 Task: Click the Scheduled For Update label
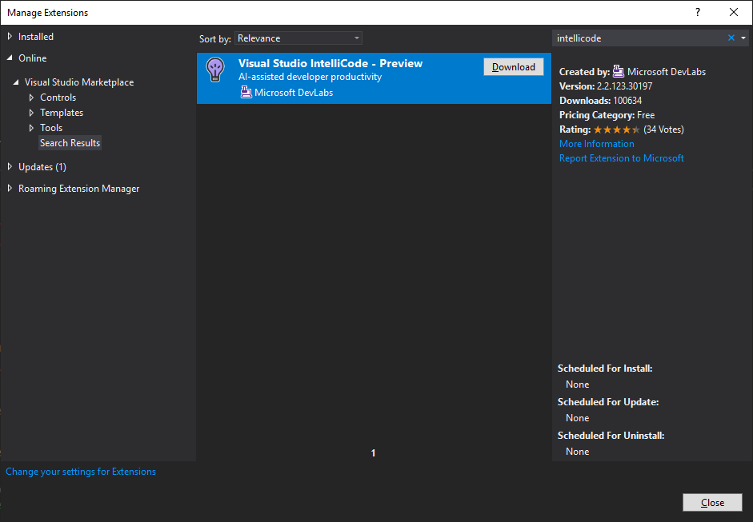pos(608,402)
